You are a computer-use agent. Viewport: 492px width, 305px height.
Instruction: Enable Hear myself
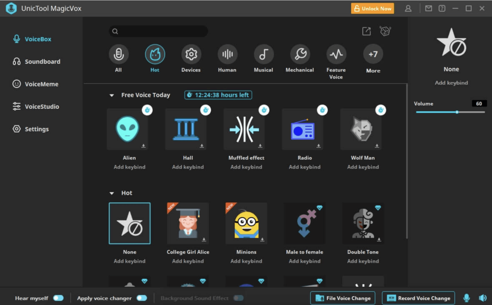click(58, 298)
